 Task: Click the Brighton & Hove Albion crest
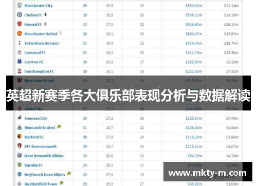[x=20, y=174]
